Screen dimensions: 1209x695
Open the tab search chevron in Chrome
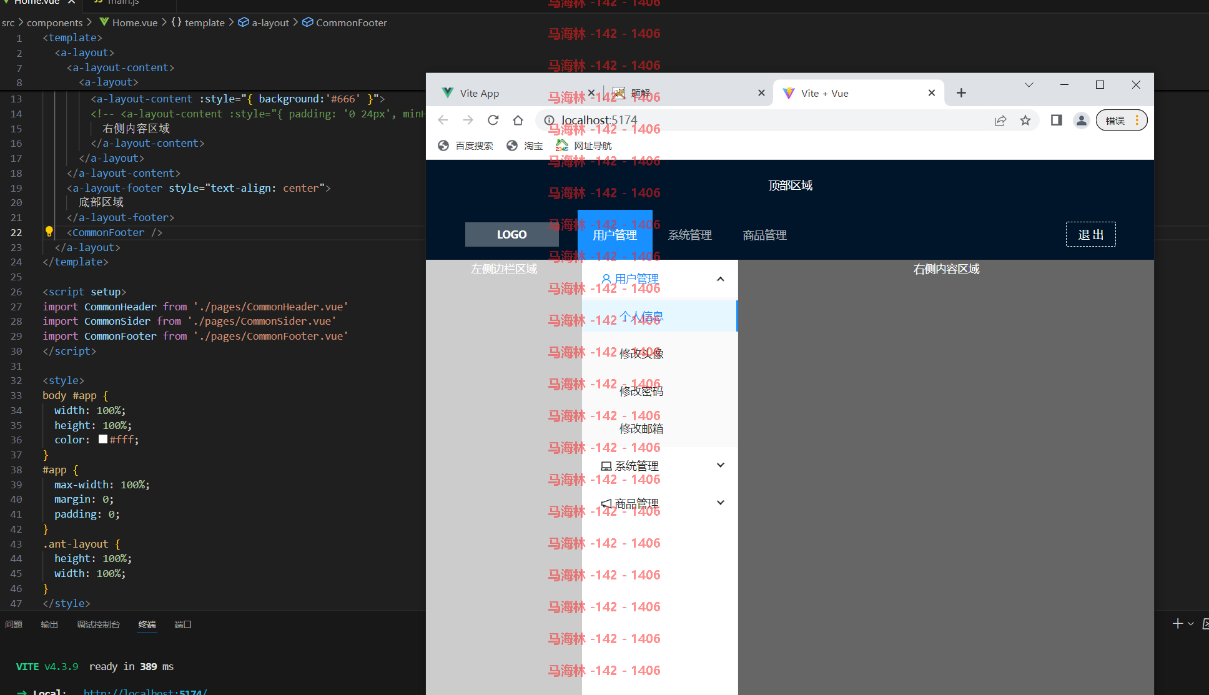pyautogui.click(x=1029, y=85)
